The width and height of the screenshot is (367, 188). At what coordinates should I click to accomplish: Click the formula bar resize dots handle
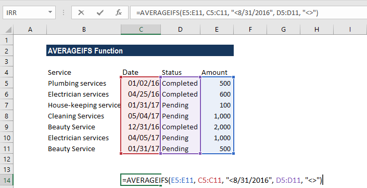(64, 12)
